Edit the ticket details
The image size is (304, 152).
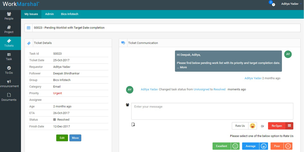tap(62, 138)
